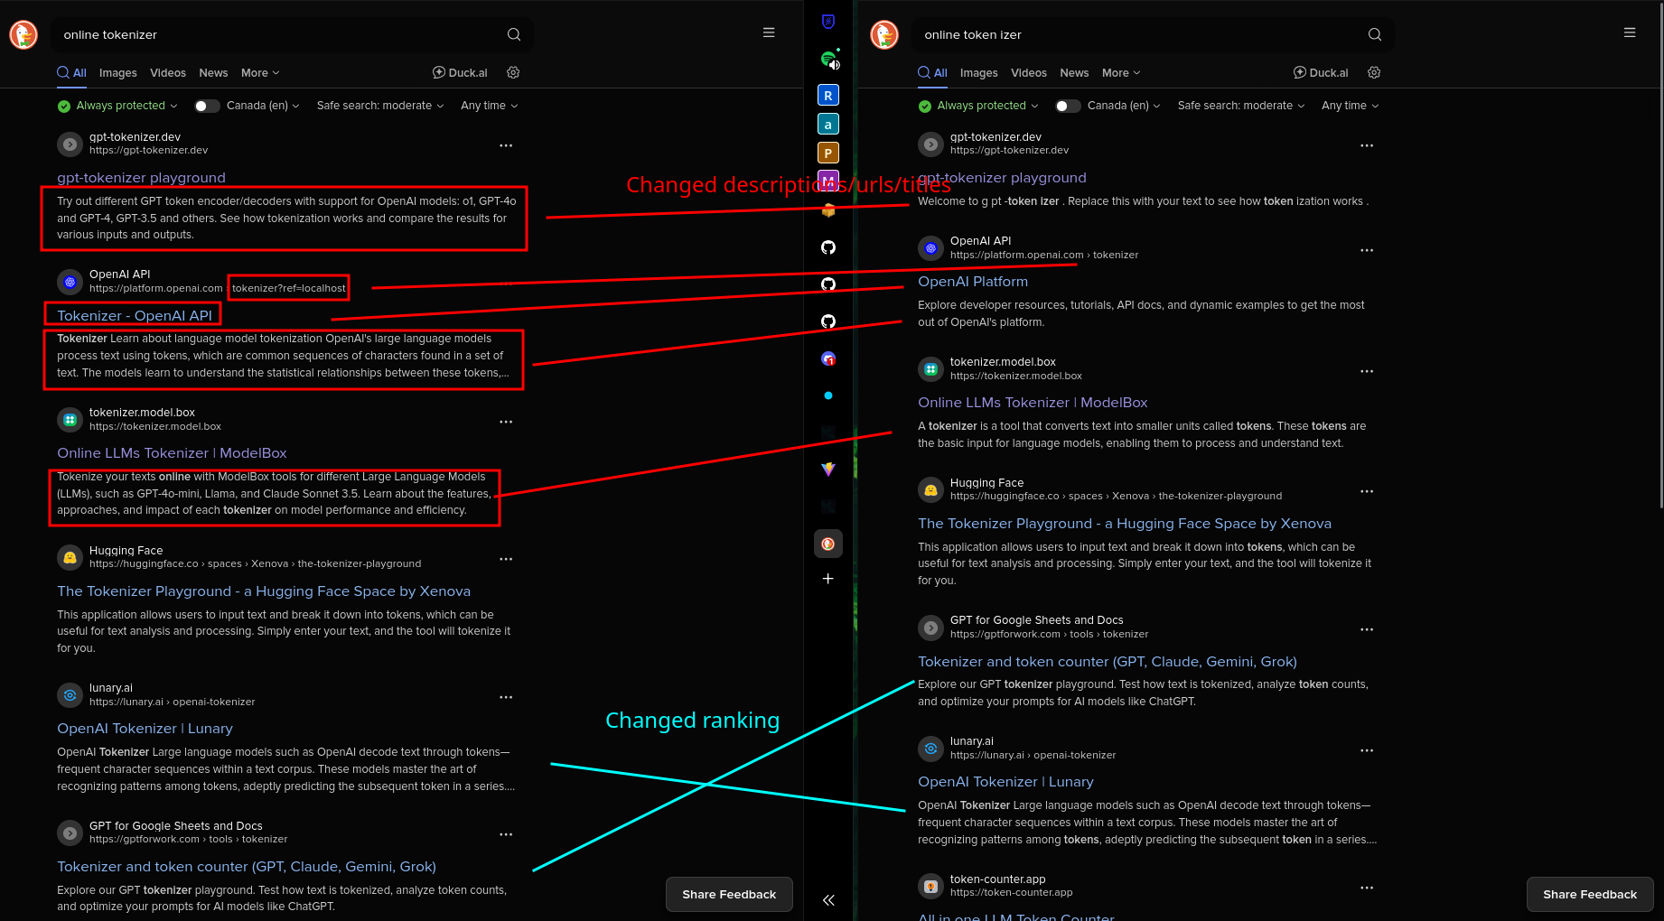Open Safe search: moderate dropdown in right window
The height and width of the screenshot is (921, 1664).
tap(1241, 106)
